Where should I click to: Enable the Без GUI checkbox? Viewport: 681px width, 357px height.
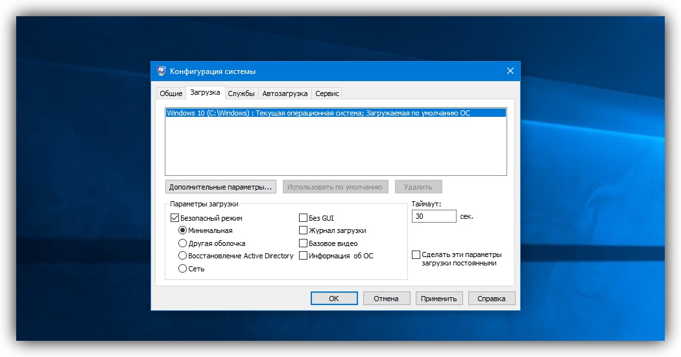click(303, 218)
